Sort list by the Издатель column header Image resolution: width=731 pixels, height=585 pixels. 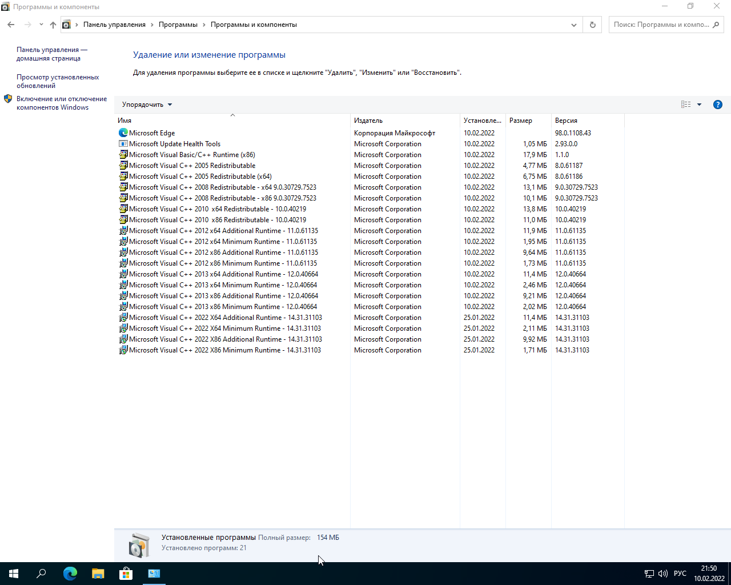pos(368,121)
